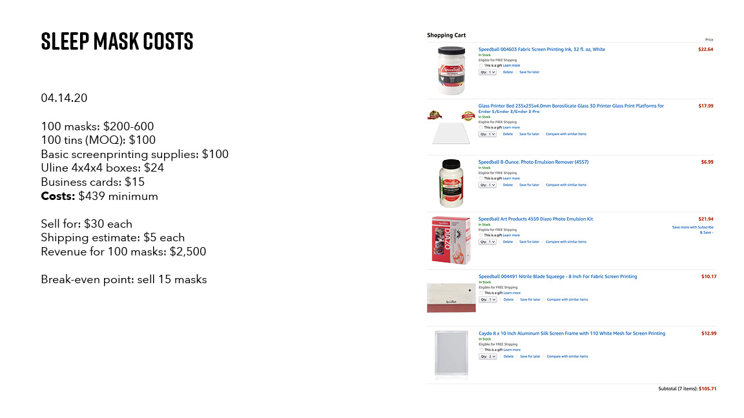This screenshot has height=418, width=744.
Task: Open the Nitrile Blade Squeegee product image
Action: pos(451,297)
